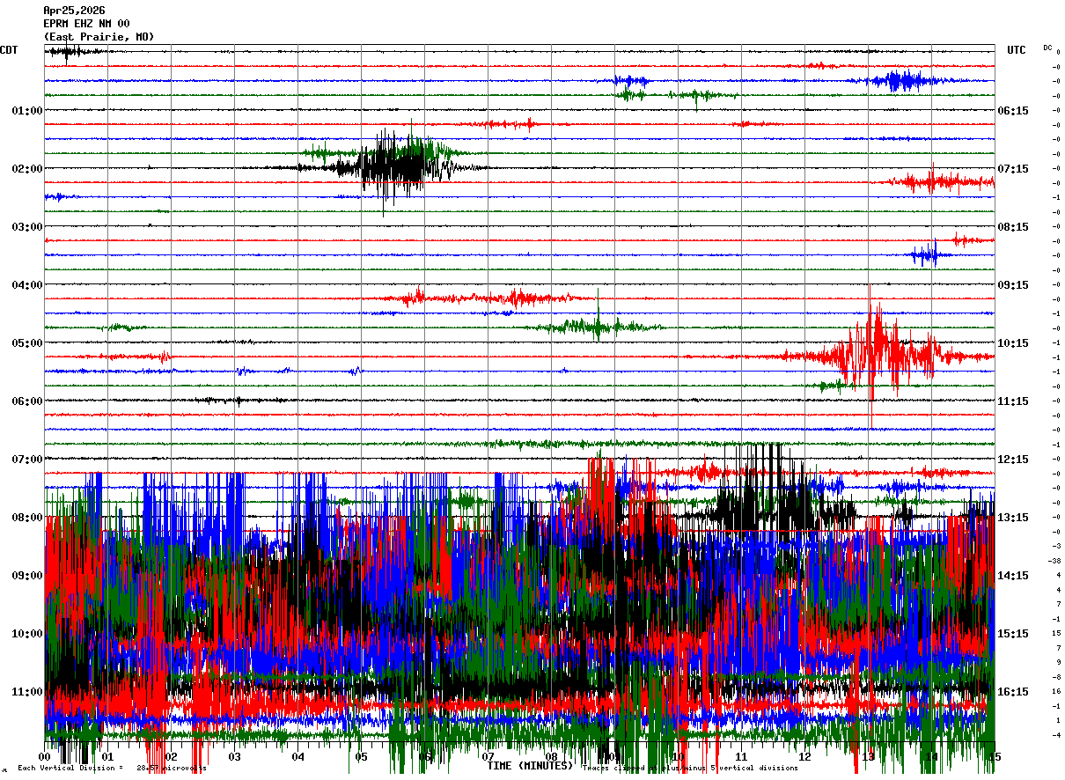Click the (East Prairie, MO) location label
Viewport: 1065px width, 780px height.
click(99, 37)
